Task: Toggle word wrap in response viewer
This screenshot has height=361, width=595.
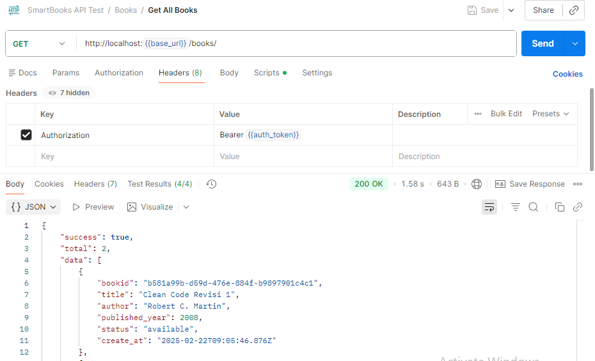Action: click(x=489, y=207)
